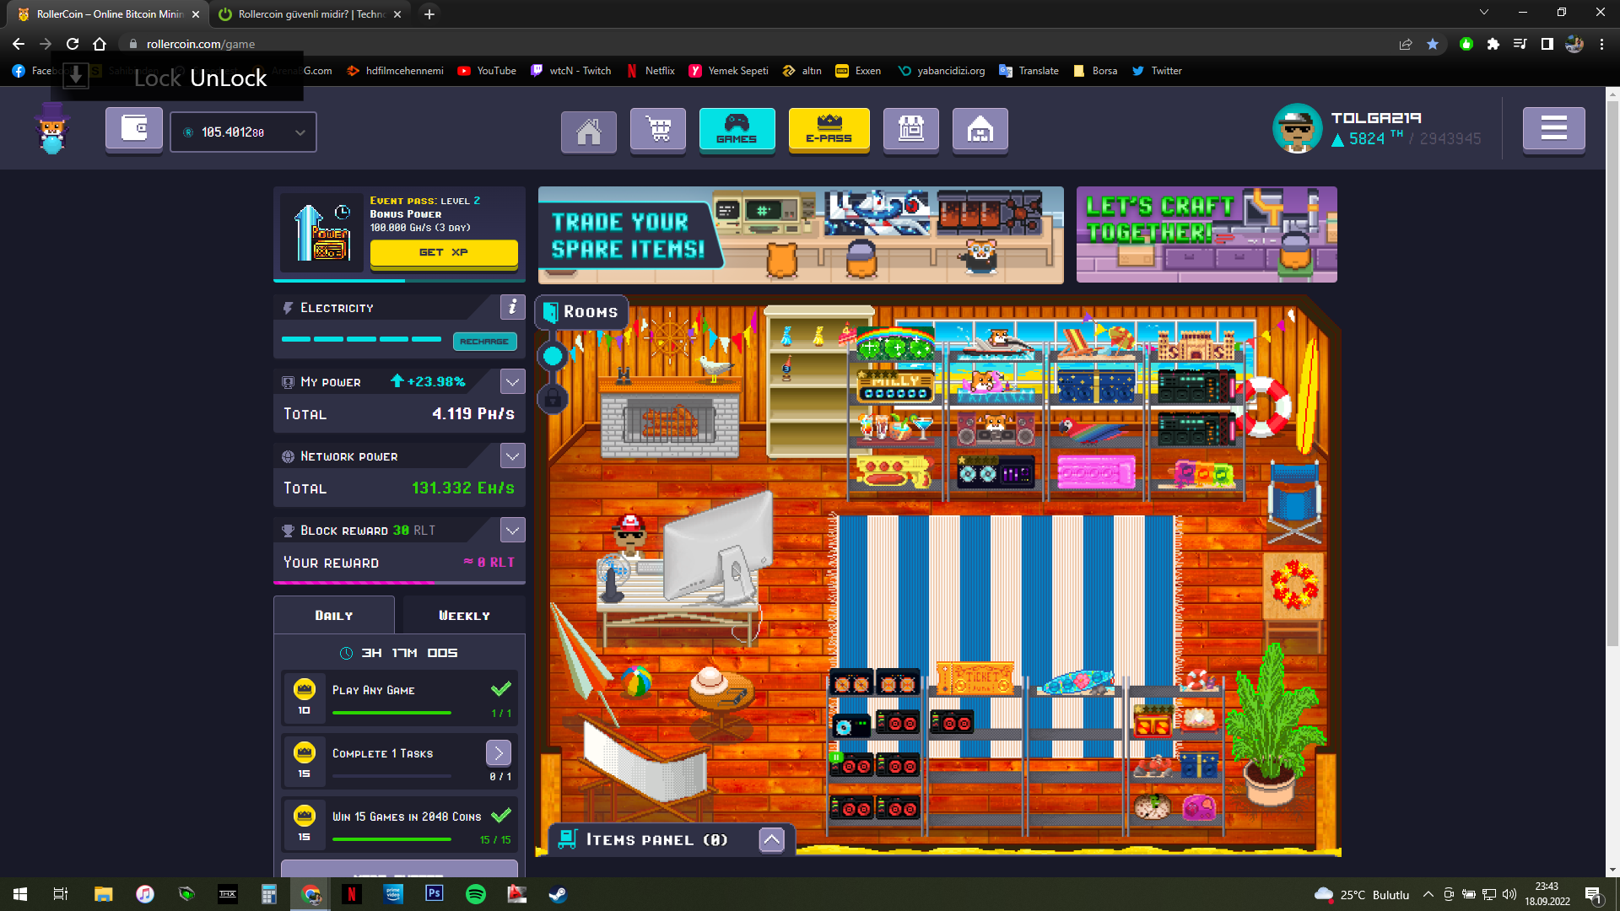This screenshot has height=911, width=1620.
Task: Click the electricity info icon
Action: point(512,307)
